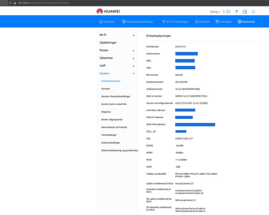This screenshot has width=269, height=215.
Task: Click SINR value -2dB
Action: (x=178, y=167)
